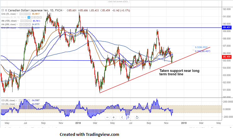Remove MA (200, close) with its X icon
Image resolution: width=233 pixels, height=139 pixels.
pos(30,24)
